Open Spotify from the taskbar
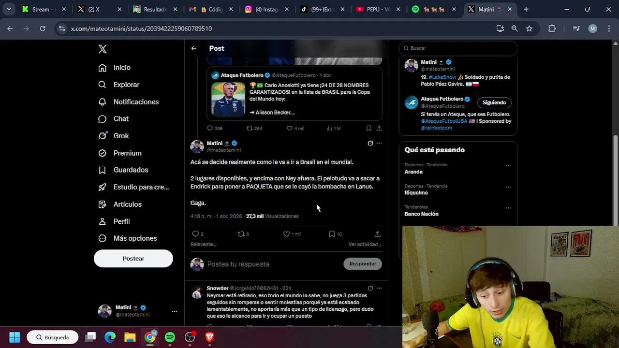The width and height of the screenshot is (619, 348). [x=170, y=337]
